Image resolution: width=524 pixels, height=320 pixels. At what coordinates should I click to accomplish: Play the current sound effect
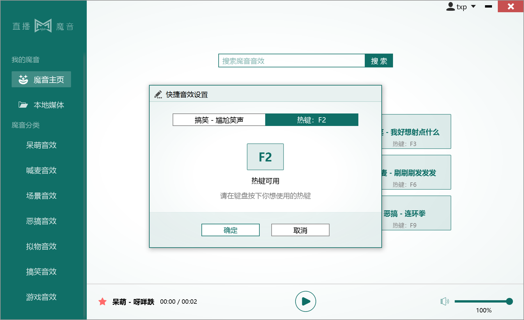click(306, 301)
